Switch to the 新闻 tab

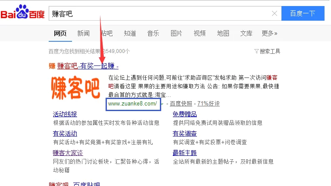[84, 33]
